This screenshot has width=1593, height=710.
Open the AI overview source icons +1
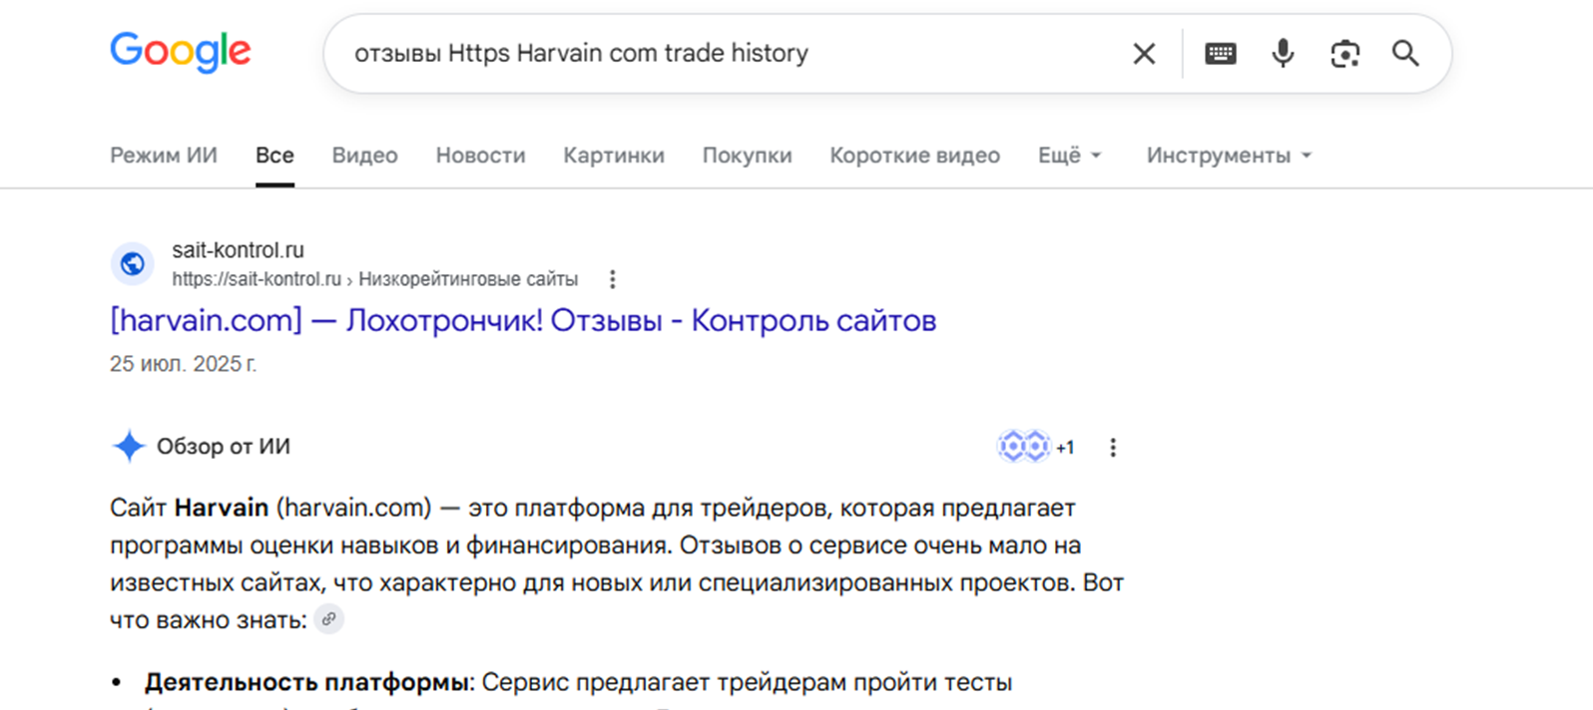click(1036, 447)
